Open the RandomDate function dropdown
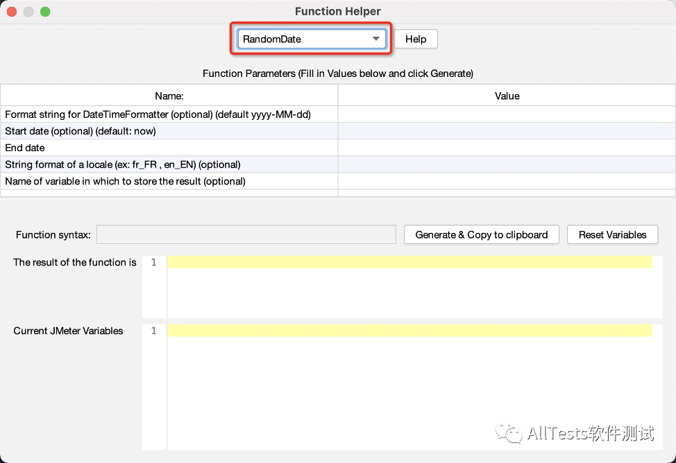 click(311, 40)
